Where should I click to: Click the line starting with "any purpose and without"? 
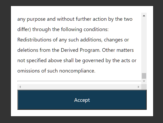(x=75, y=19)
